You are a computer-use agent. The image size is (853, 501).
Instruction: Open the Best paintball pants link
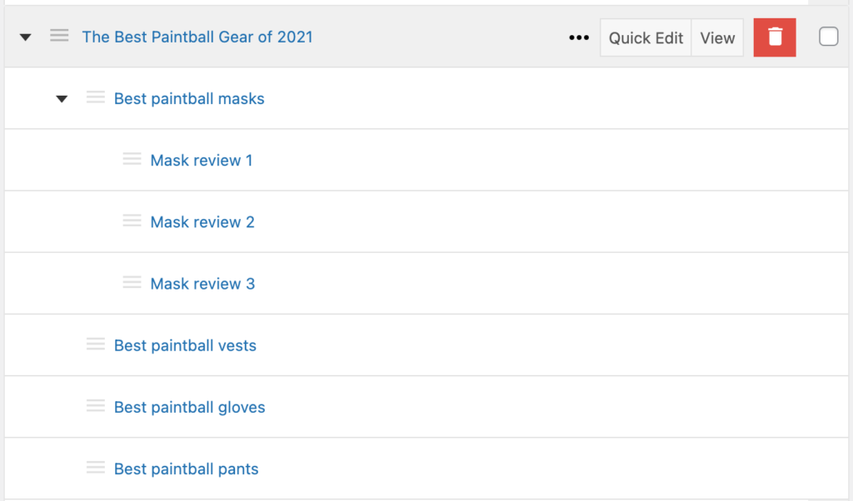(x=186, y=469)
